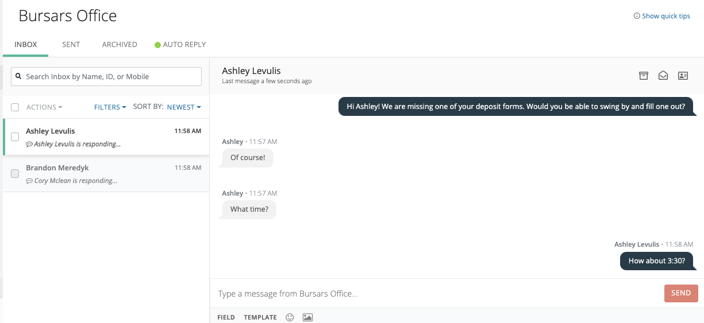The image size is (704, 323).
Task: Click the message input for Bursars Office
Action: [437, 294]
